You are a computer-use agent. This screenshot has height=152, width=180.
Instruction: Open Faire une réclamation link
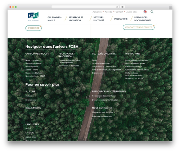coord(102,116)
